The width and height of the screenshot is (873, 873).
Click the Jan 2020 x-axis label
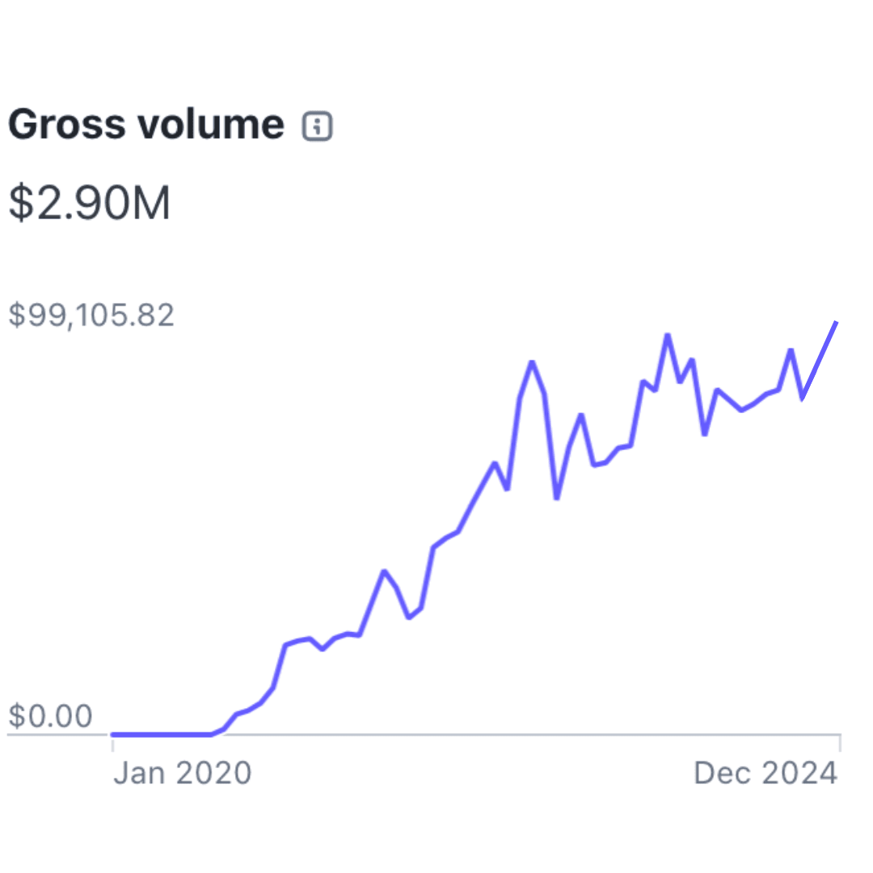point(182,774)
